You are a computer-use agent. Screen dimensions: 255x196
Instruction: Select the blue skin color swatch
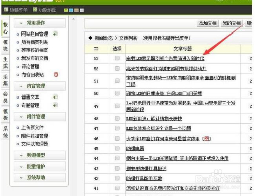[x=71, y=10]
